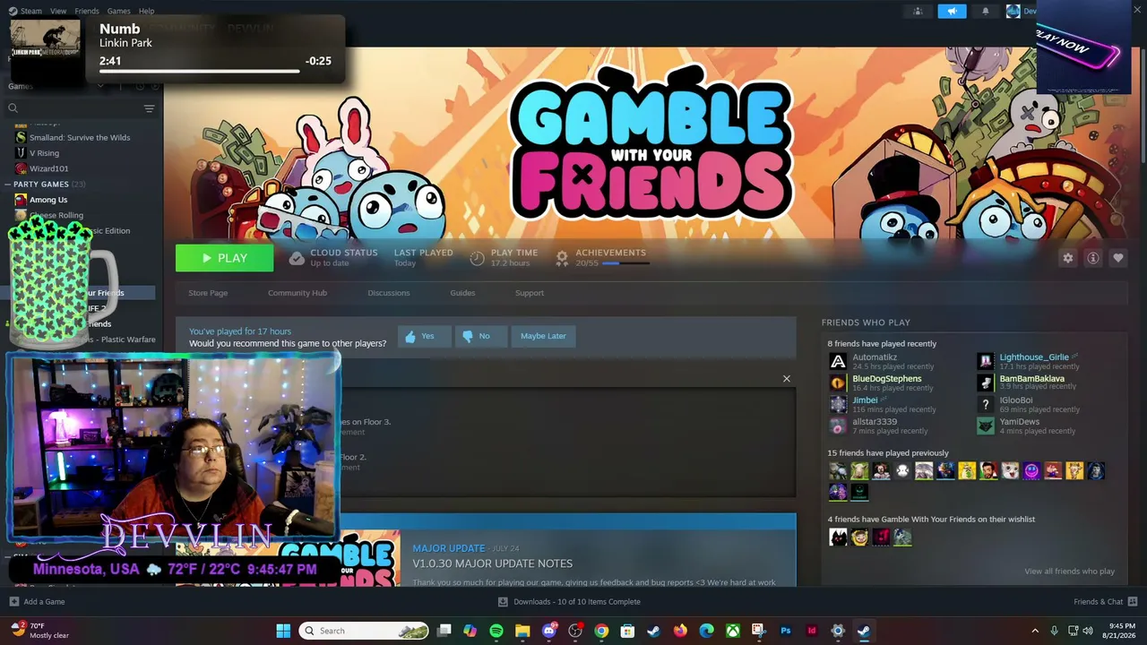1147x645 pixels.
Task: Open Xbox app from the taskbar
Action: click(733, 631)
